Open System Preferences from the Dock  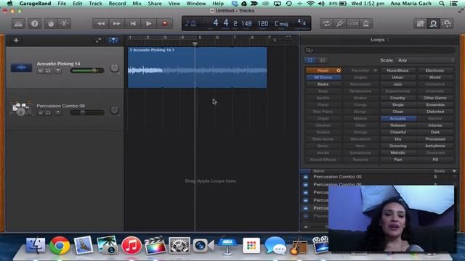point(179,246)
